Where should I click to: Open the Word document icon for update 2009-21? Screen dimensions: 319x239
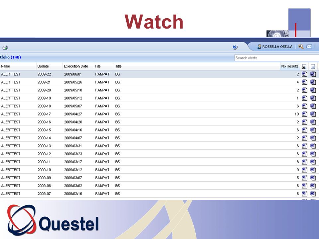pyautogui.click(x=313, y=82)
